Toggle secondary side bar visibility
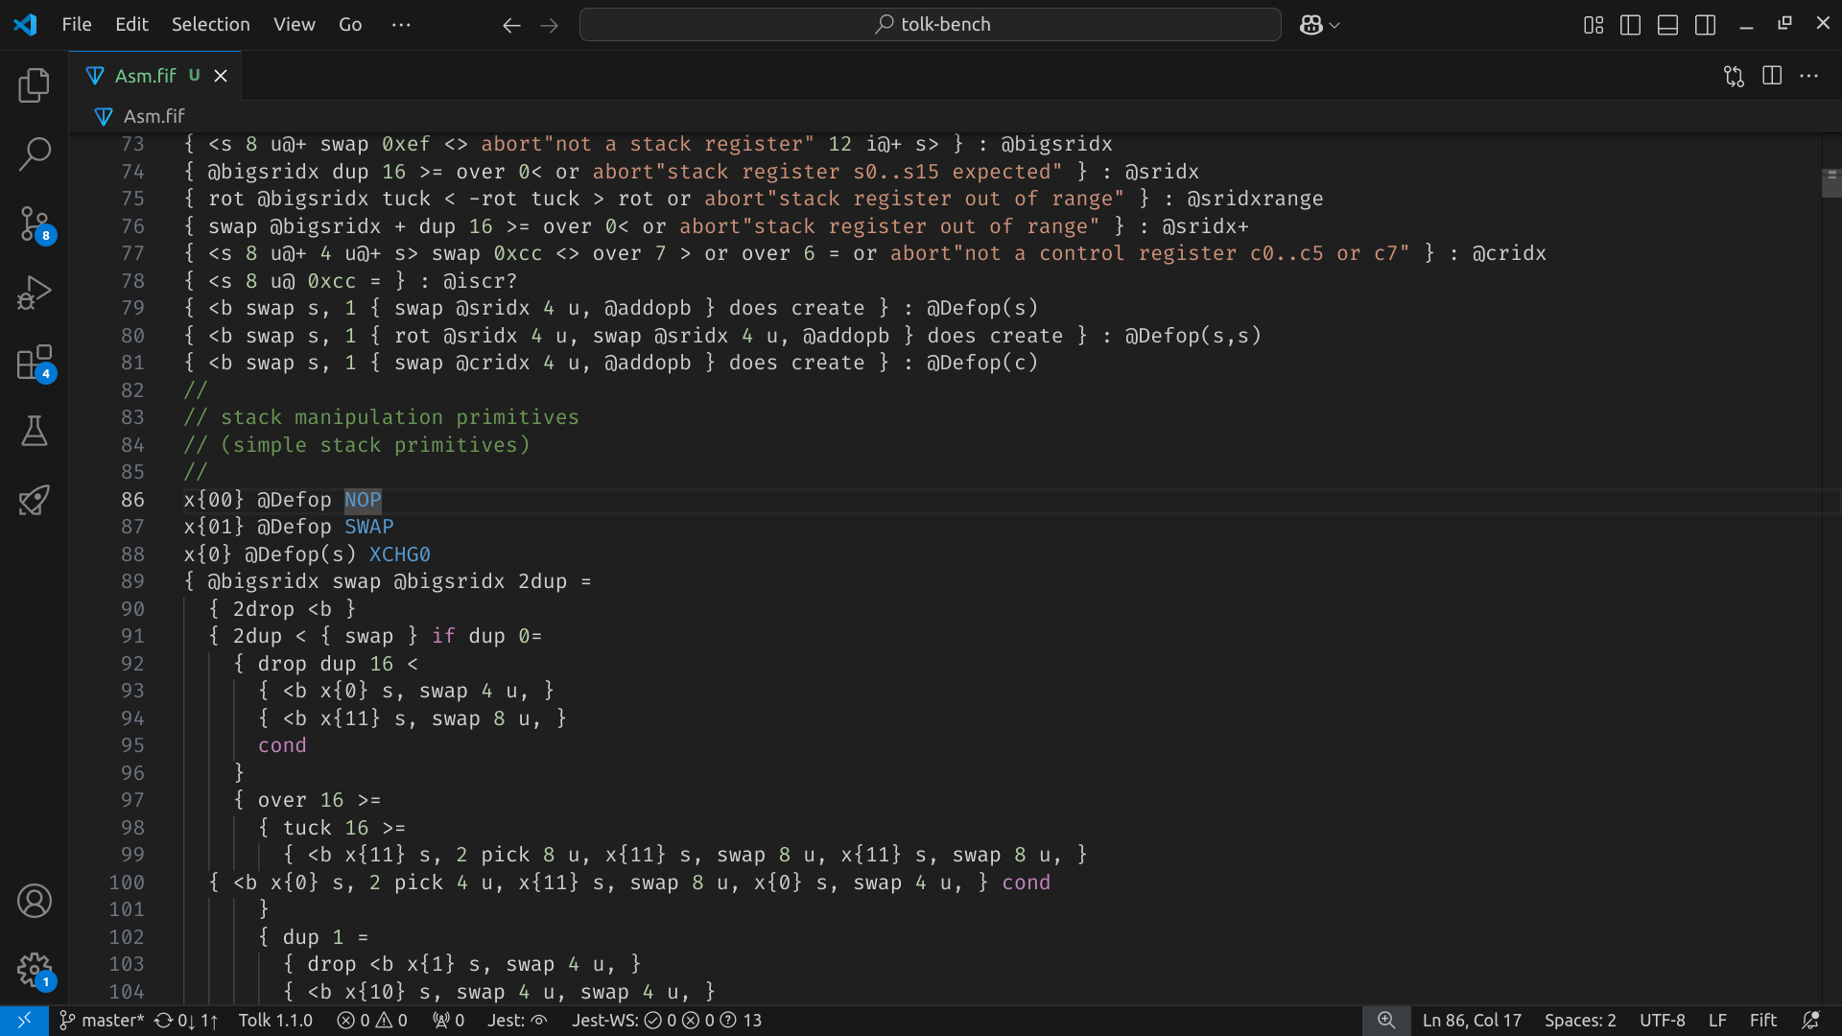The height and width of the screenshot is (1036, 1842). click(x=1705, y=25)
